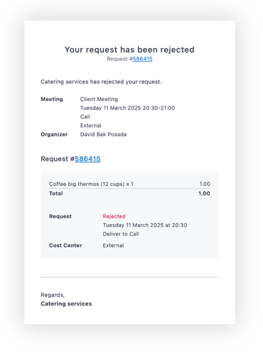This screenshot has height=353, width=263.
Task: Click the Cost Center label
Action: [x=66, y=245]
